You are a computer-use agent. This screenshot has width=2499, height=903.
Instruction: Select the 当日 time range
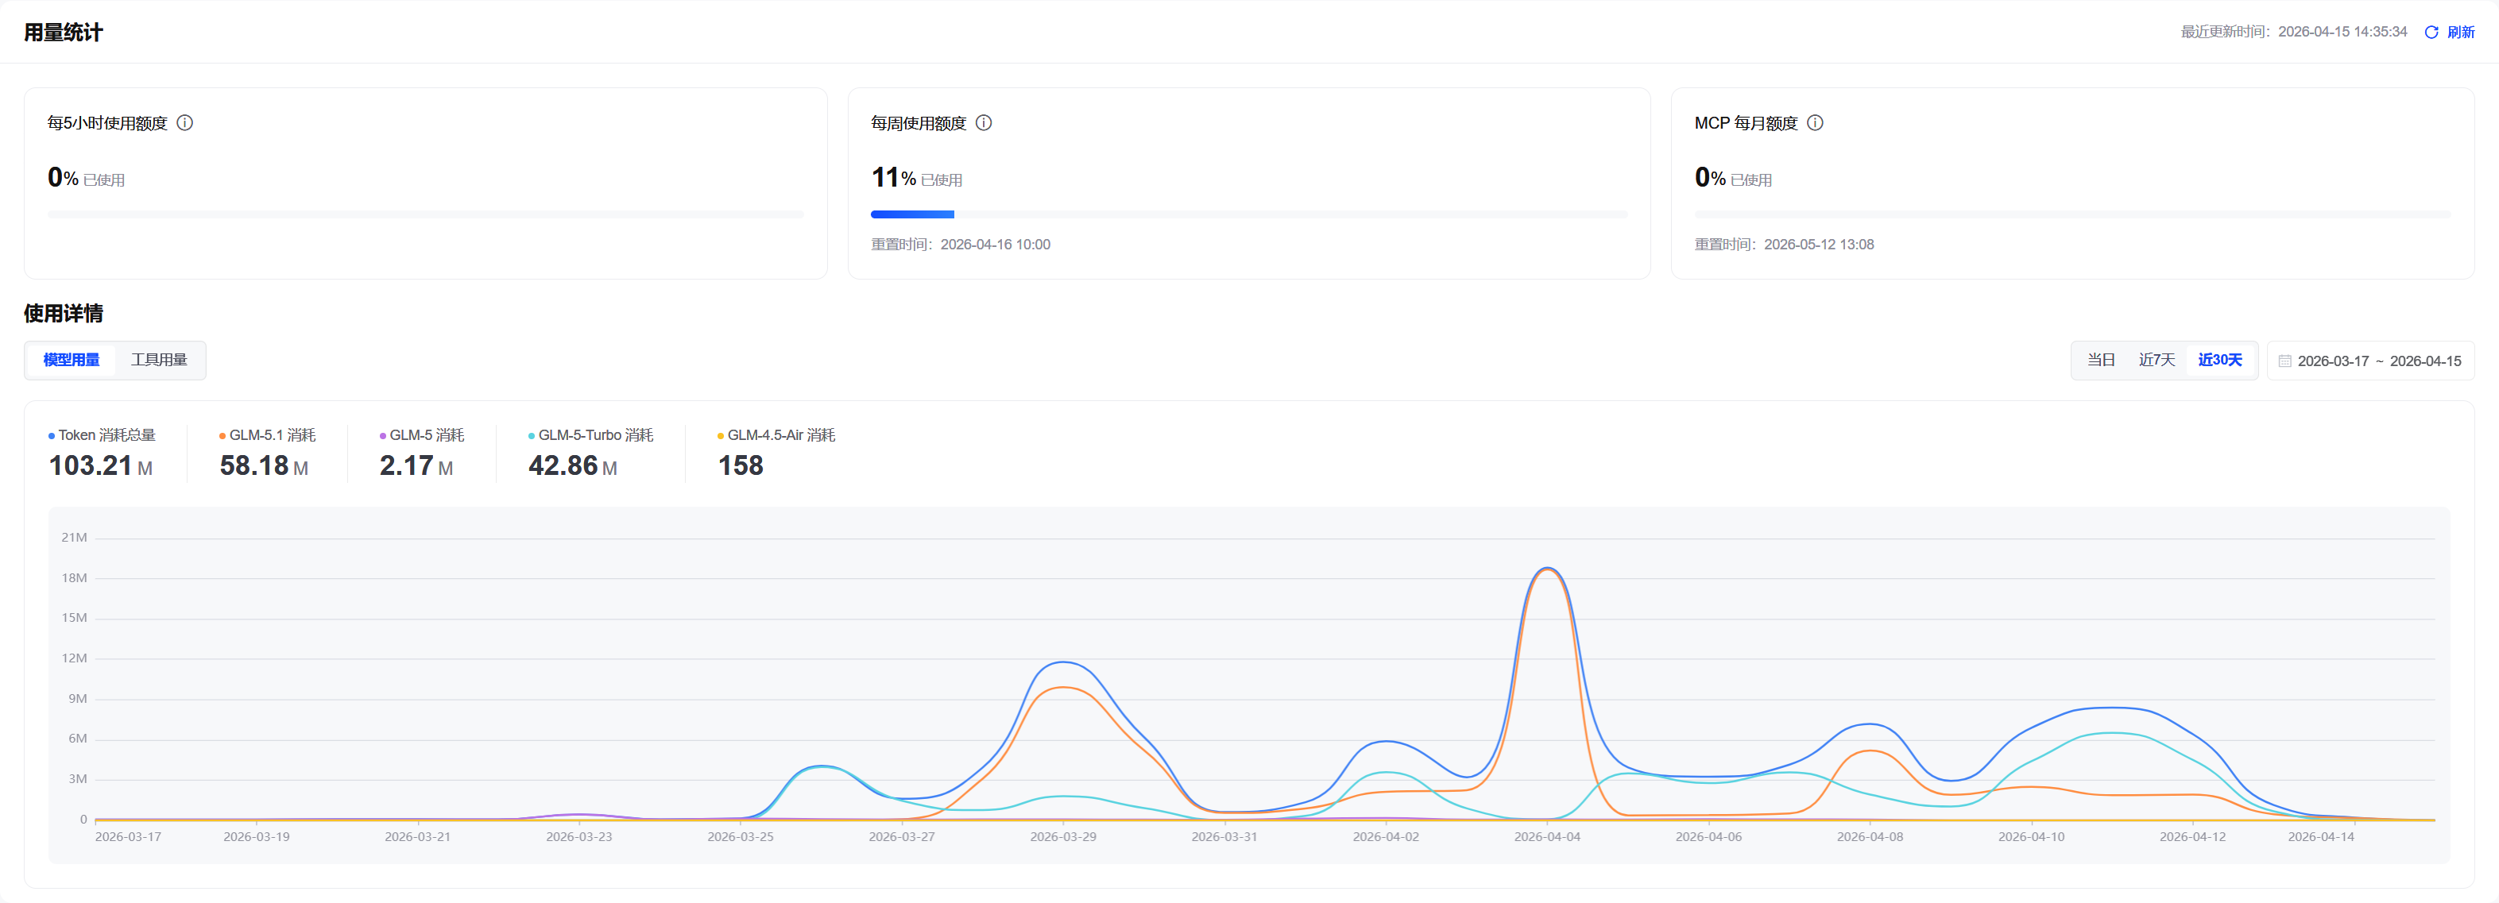pos(2100,360)
